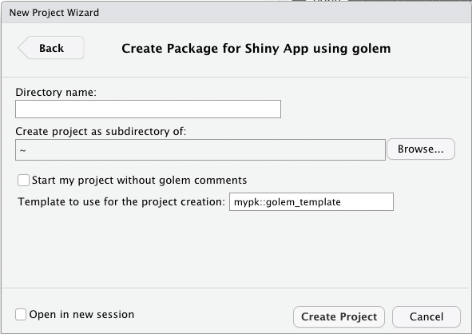Tick the Open in new session checkbox
This screenshot has height=334, width=472.
(21, 315)
